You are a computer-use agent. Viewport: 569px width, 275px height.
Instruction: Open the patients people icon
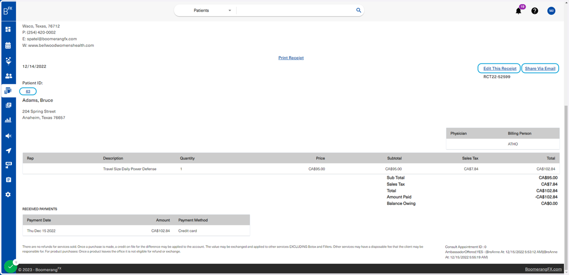[x=9, y=76]
